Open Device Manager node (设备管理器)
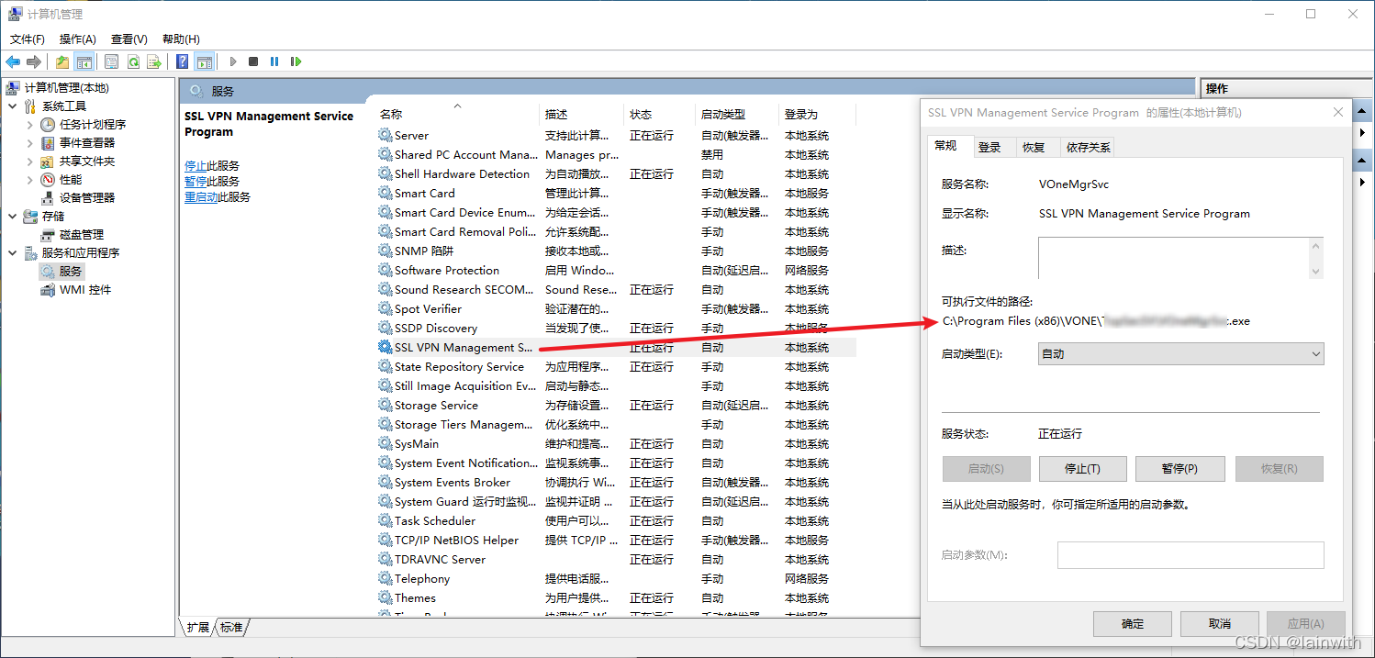The width and height of the screenshot is (1375, 658). click(87, 198)
